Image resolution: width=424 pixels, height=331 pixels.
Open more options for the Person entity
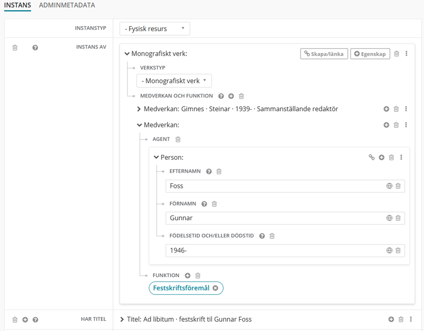click(401, 157)
